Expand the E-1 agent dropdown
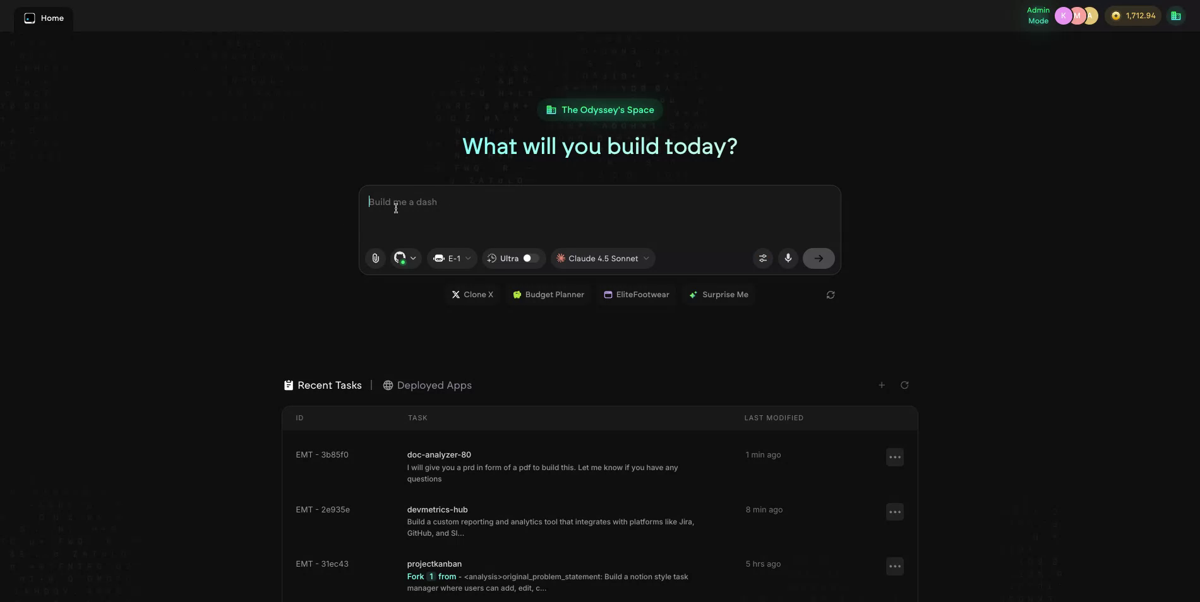This screenshot has width=1200, height=602. 451,258
